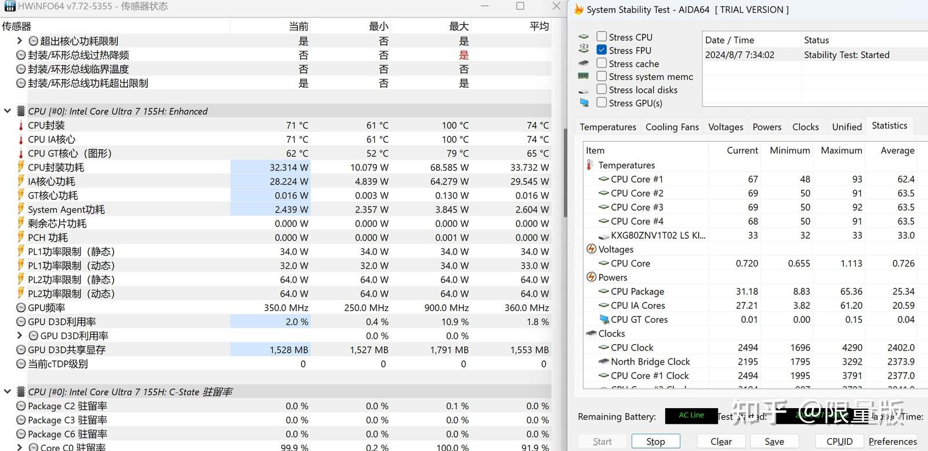Collapse the Intel Core Ultra 7 155H Enhanced group
The width and height of the screenshot is (928, 451).
coord(7,111)
